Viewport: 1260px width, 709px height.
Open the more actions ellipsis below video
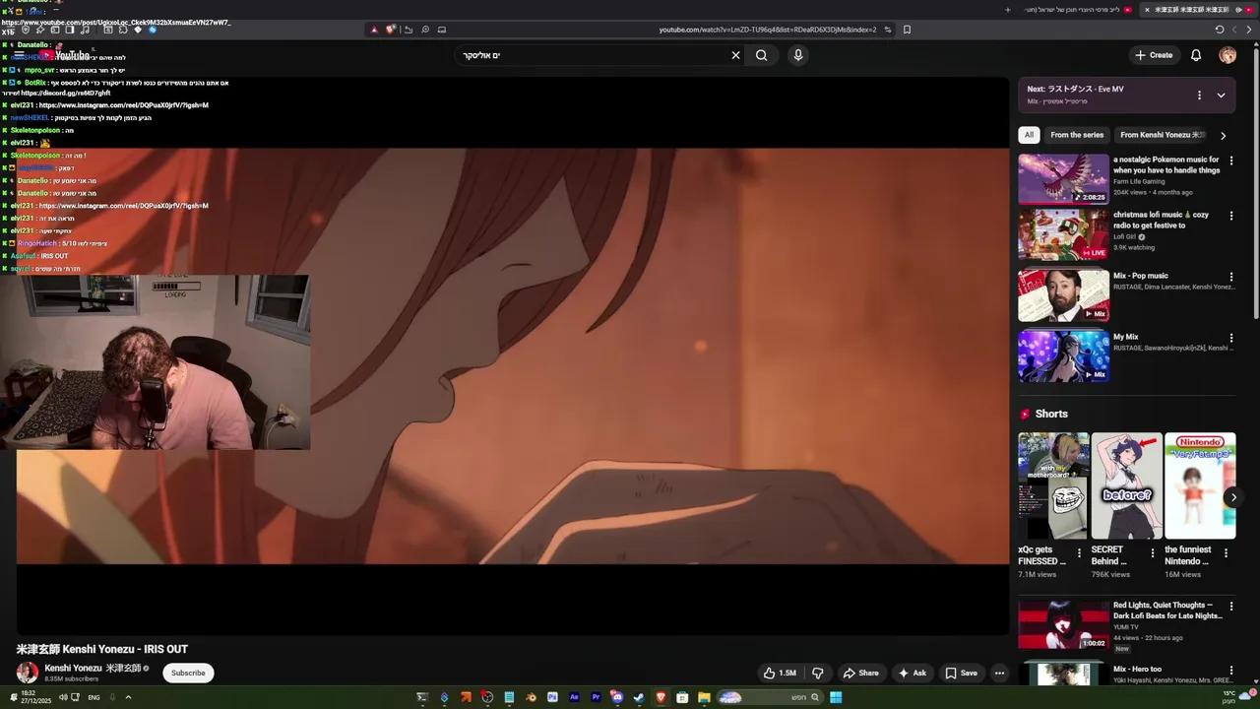pos(999,673)
